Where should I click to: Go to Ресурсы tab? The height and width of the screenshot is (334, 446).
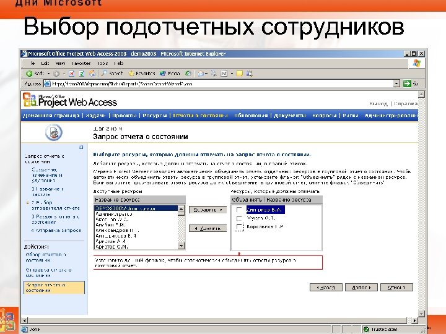click(155, 115)
